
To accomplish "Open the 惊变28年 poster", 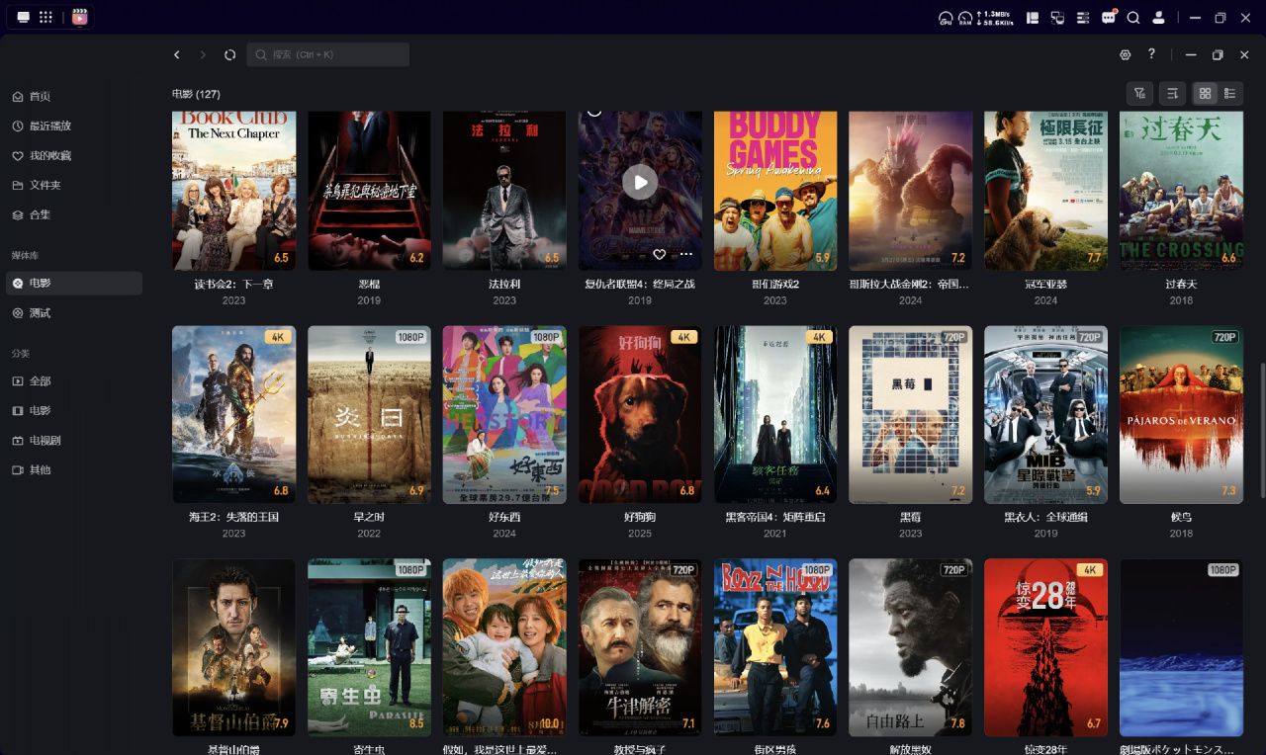I will (x=1045, y=647).
